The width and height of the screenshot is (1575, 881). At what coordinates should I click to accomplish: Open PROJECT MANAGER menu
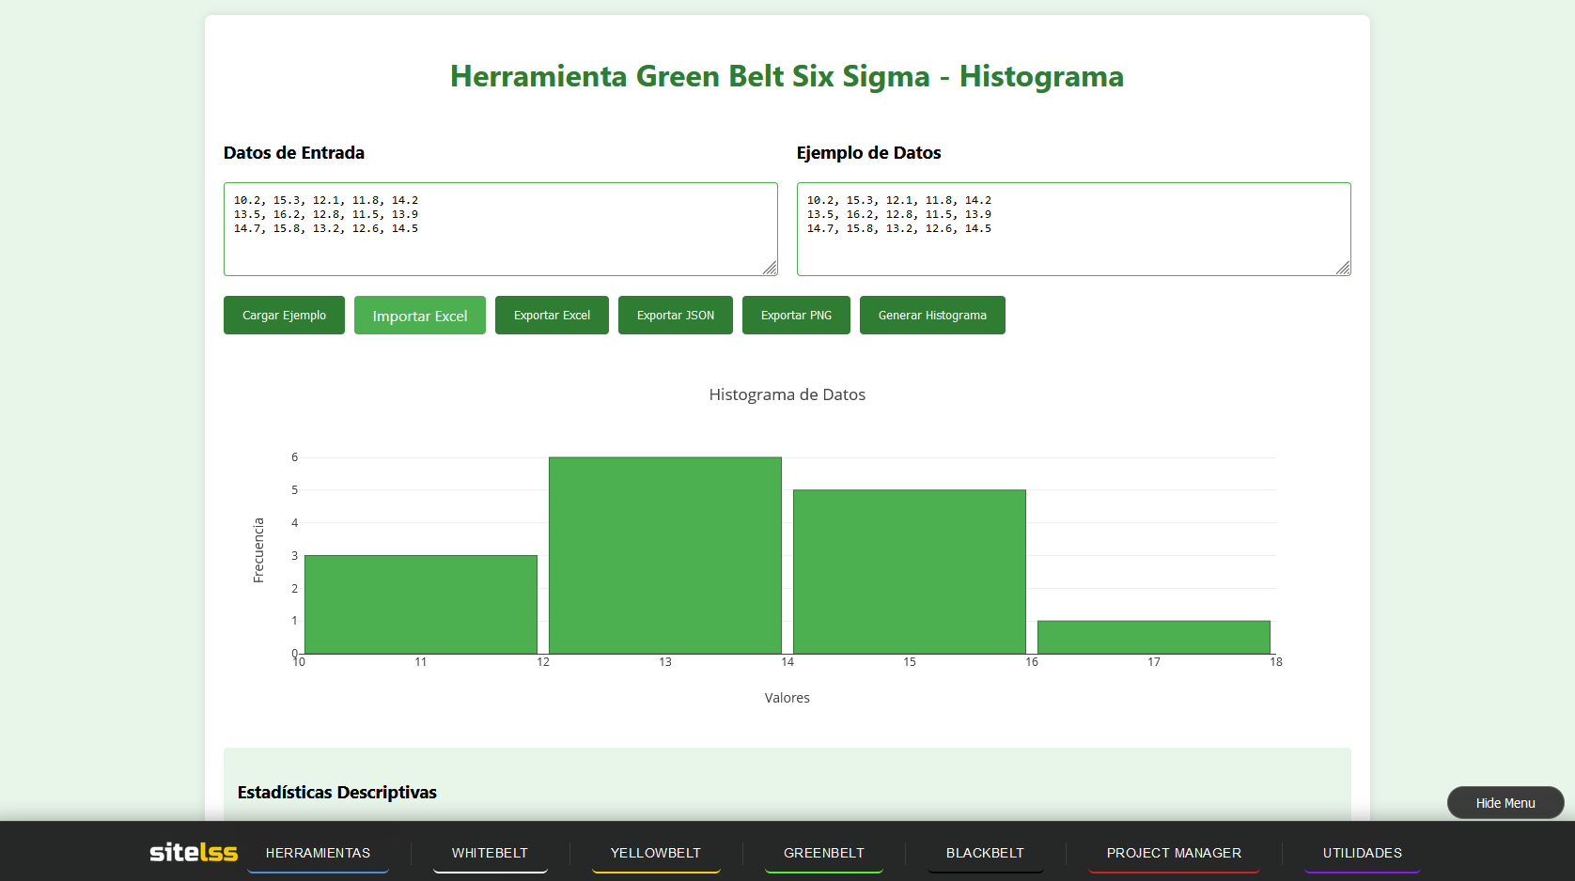tap(1174, 853)
